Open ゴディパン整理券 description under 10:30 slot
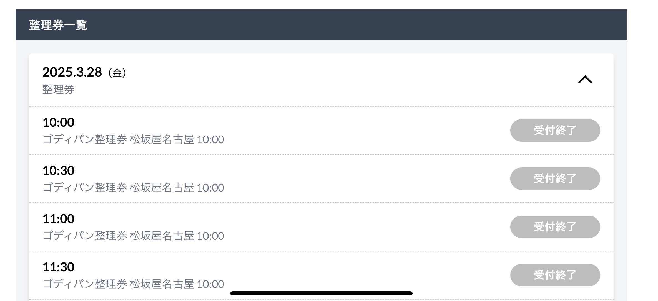 pos(133,188)
